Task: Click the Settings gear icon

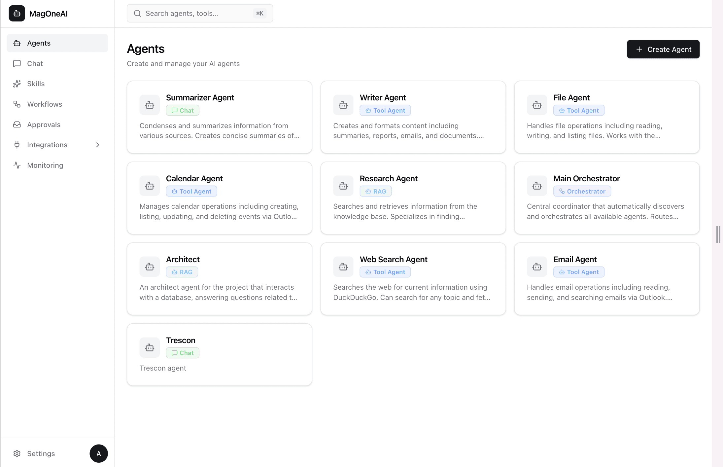Action: [x=17, y=453]
